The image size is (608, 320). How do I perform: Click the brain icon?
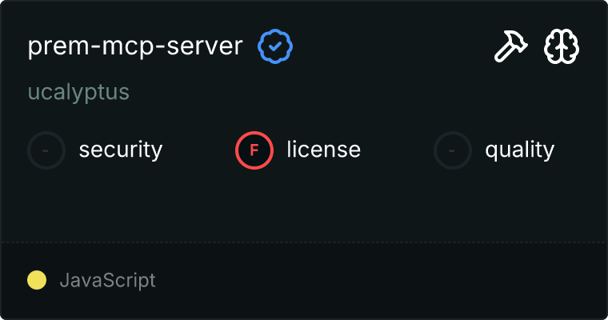(x=562, y=48)
